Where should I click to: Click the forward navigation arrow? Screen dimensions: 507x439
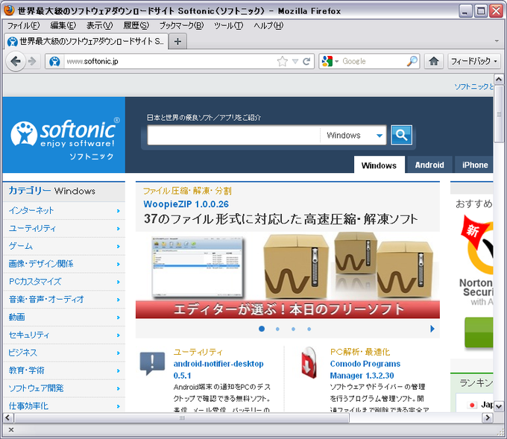click(32, 61)
